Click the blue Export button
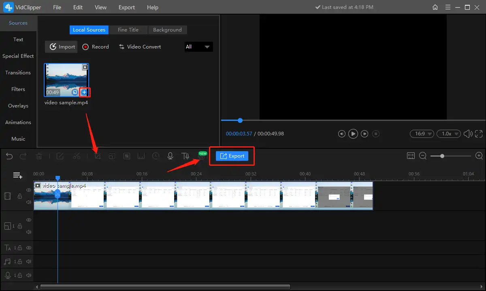The width and height of the screenshot is (486, 291). point(232,156)
